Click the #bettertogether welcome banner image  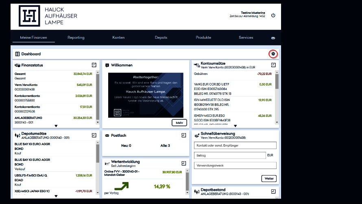146,95
